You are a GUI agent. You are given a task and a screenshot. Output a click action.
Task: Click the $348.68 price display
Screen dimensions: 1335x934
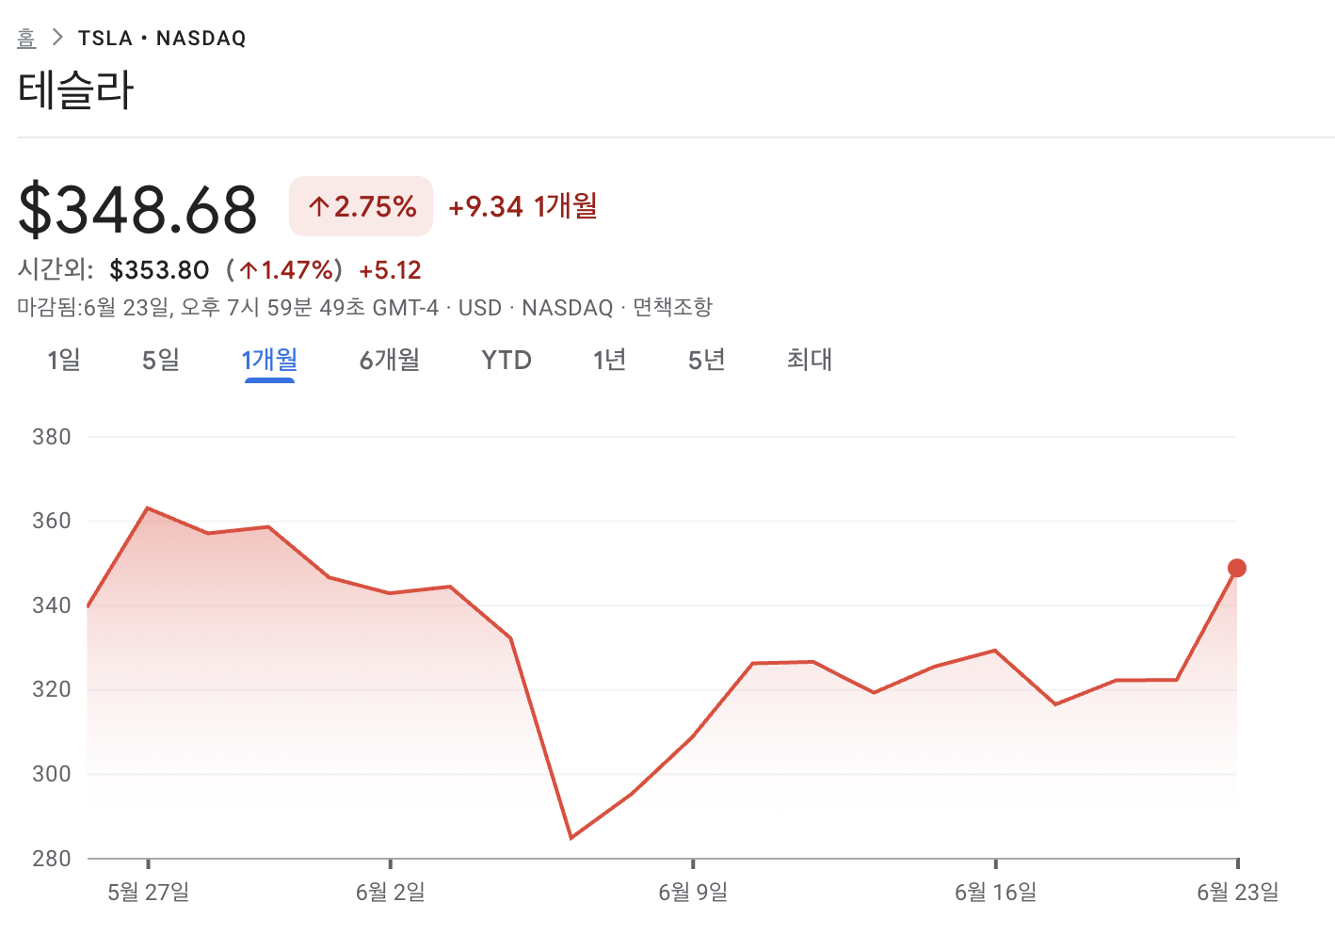(x=137, y=209)
